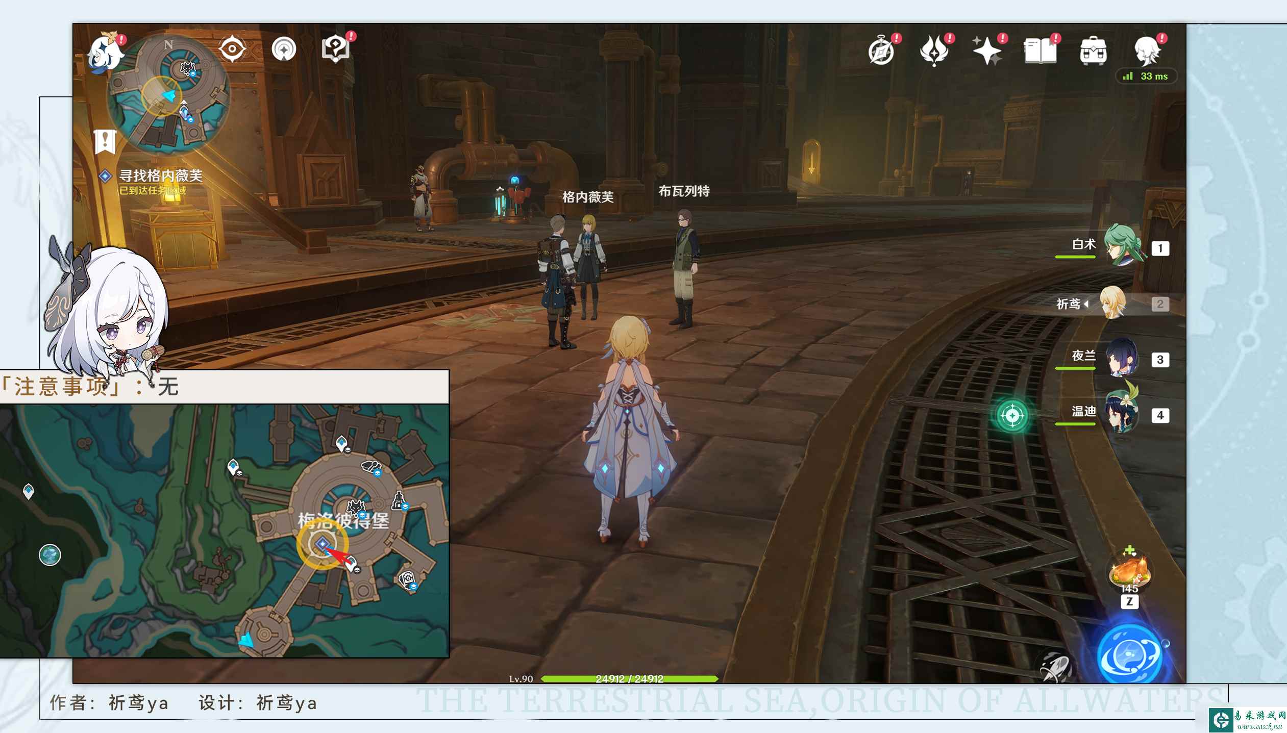Open the Paimon menu icon
Screen dimensions: 1287x733
[x=106, y=52]
